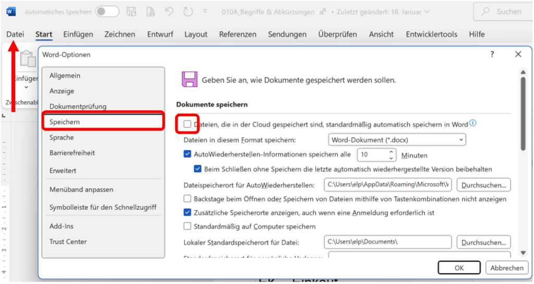Click the dialog scrollbar up arrow
534x284 pixels.
[523, 72]
